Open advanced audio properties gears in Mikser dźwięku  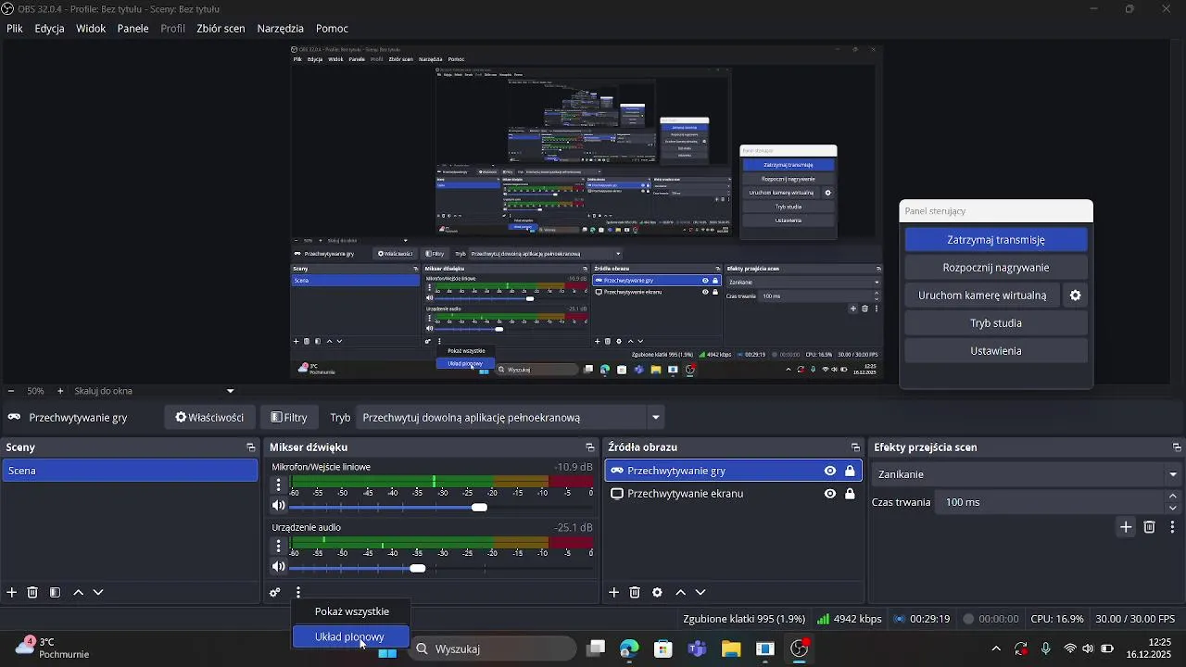point(275,593)
